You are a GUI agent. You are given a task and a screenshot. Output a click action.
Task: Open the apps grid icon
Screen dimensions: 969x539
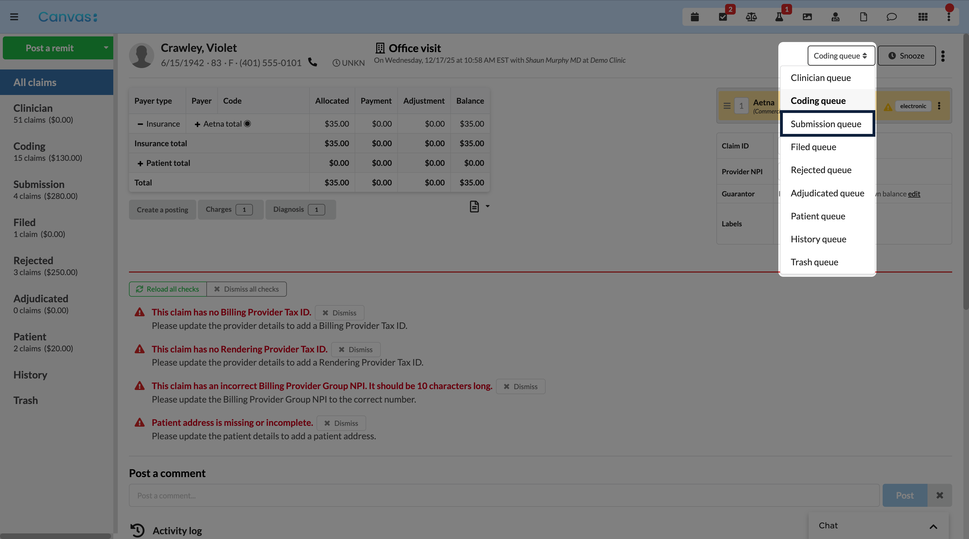(x=923, y=17)
